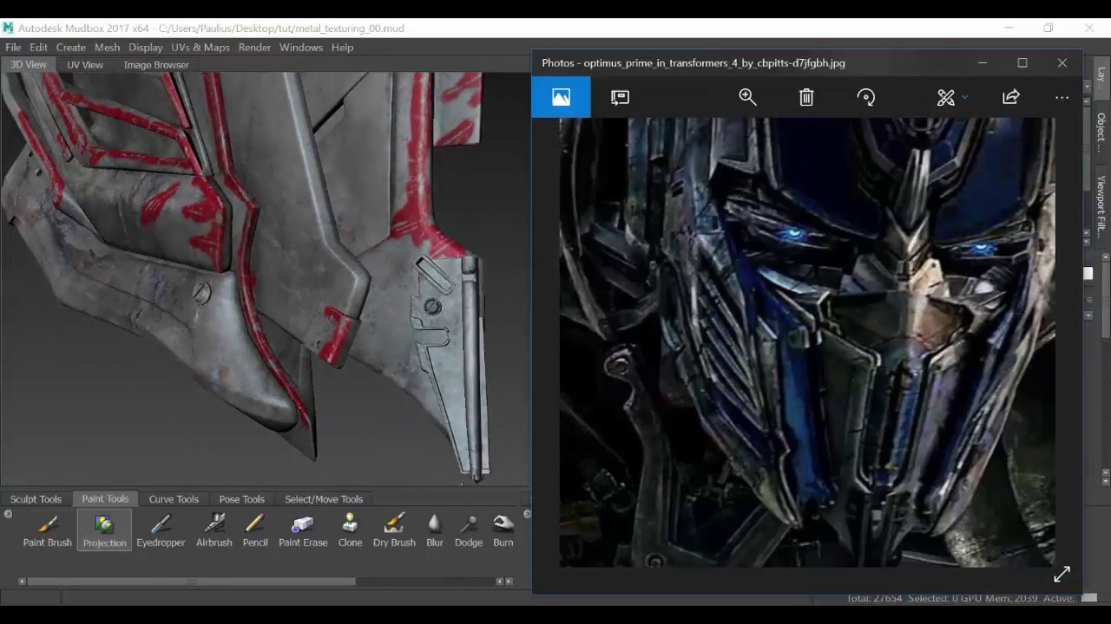Viewport: 1111px width, 624px height.
Task: Switch to the 3D View tab
Action: click(28, 64)
